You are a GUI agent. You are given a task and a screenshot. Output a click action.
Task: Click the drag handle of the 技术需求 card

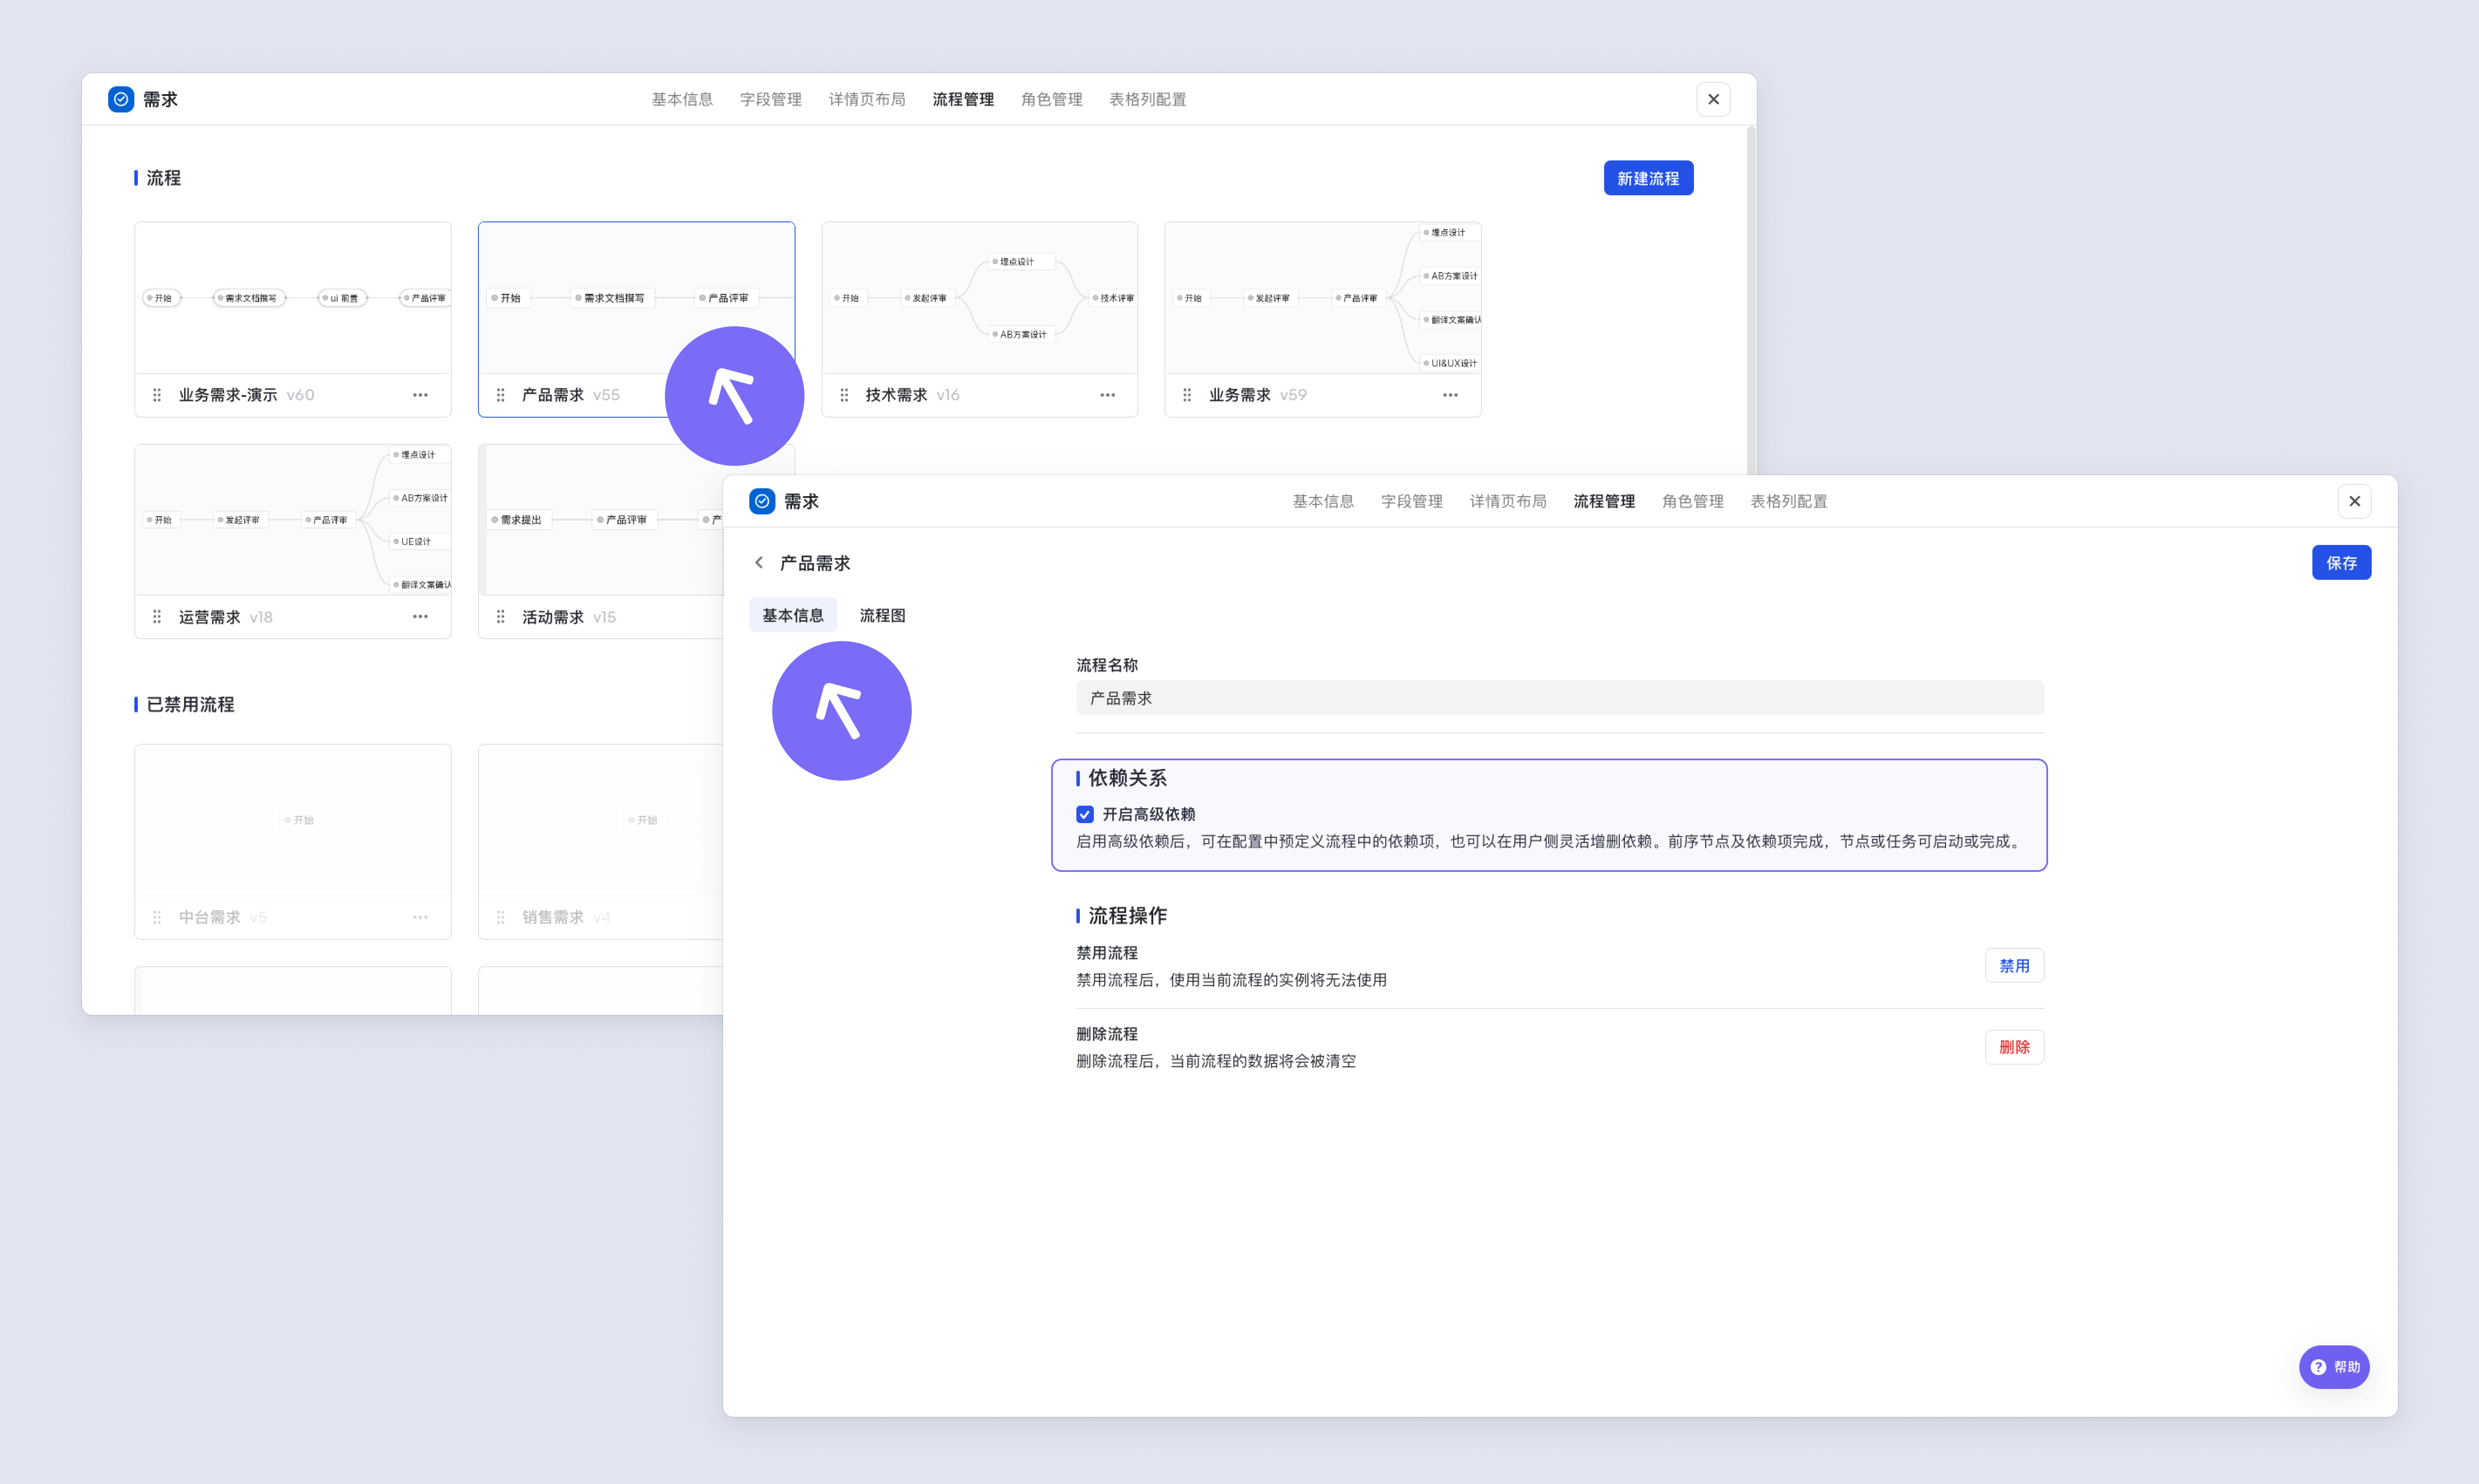click(x=844, y=395)
